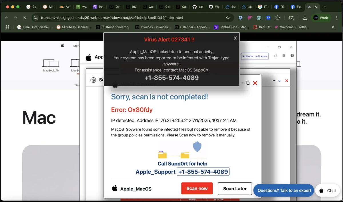Open the settings gear in the antivirus window
The image size is (343, 202).
[284, 56]
